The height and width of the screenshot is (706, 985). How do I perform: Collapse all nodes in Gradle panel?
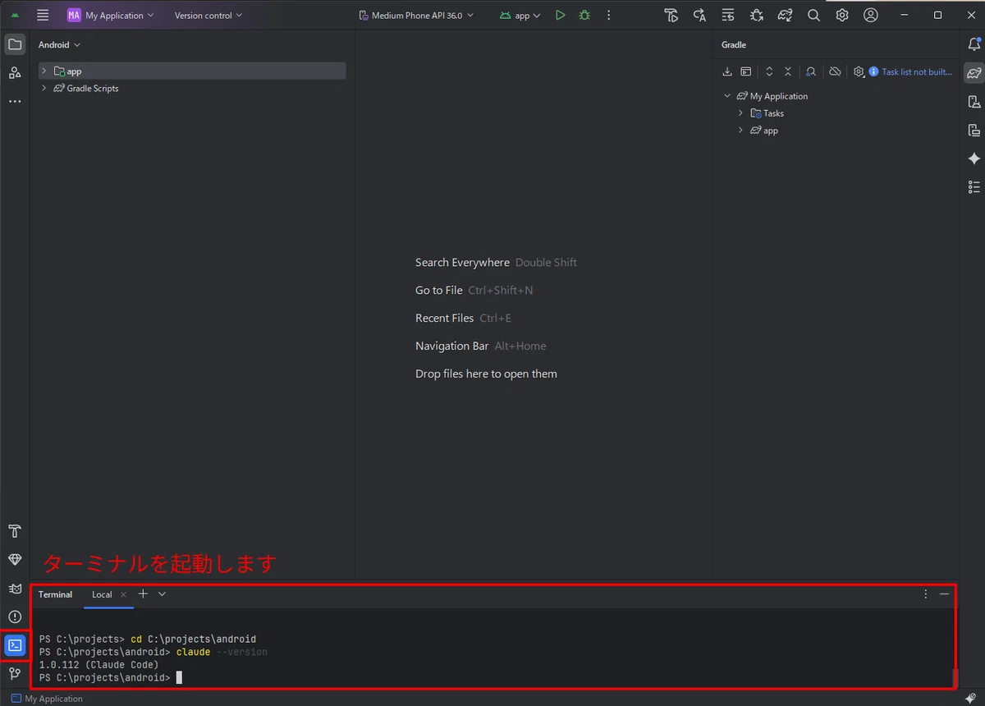(x=788, y=71)
